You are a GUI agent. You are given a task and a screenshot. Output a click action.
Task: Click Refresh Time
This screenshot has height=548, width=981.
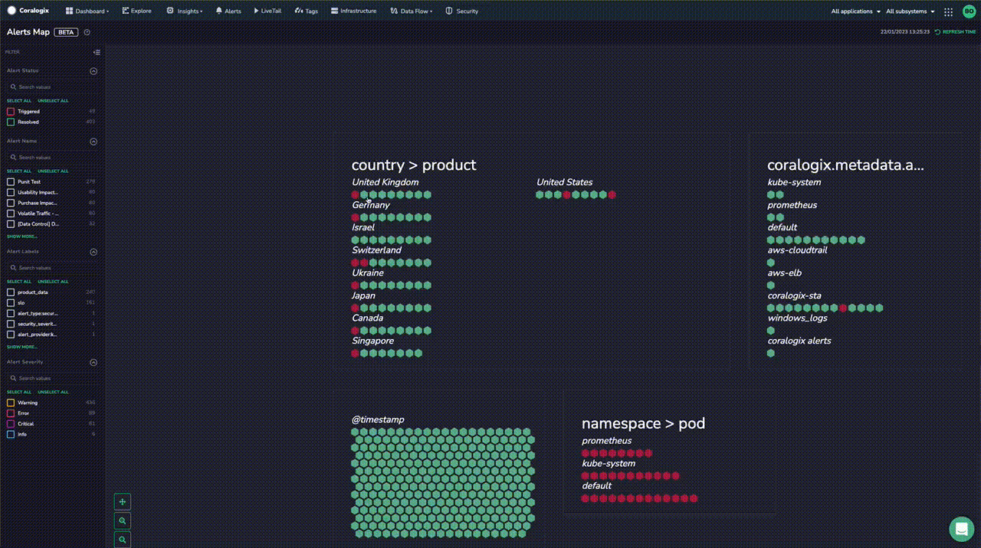956,32
